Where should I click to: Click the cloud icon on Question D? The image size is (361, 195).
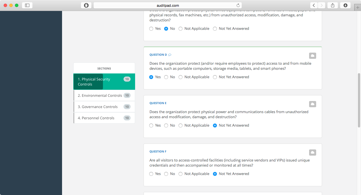(x=312, y=56)
